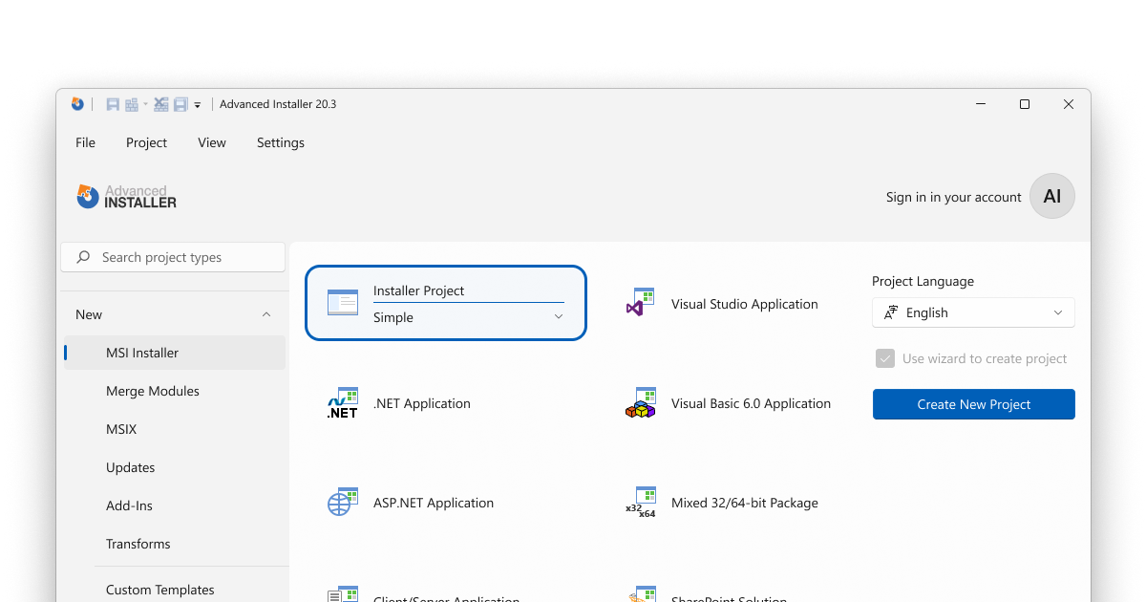Viewport: 1146px width, 602px height.
Task: Select Visual Basic 6.0 Application text label
Action: click(x=752, y=403)
